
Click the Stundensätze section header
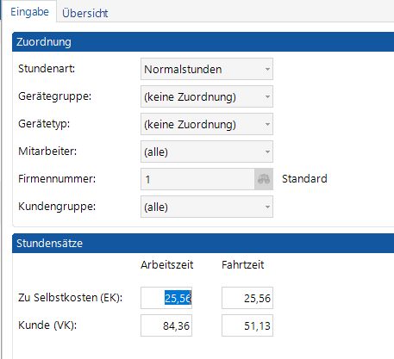tap(203, 244)
